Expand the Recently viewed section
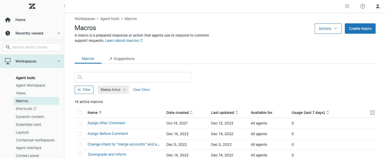 [59, 33]
